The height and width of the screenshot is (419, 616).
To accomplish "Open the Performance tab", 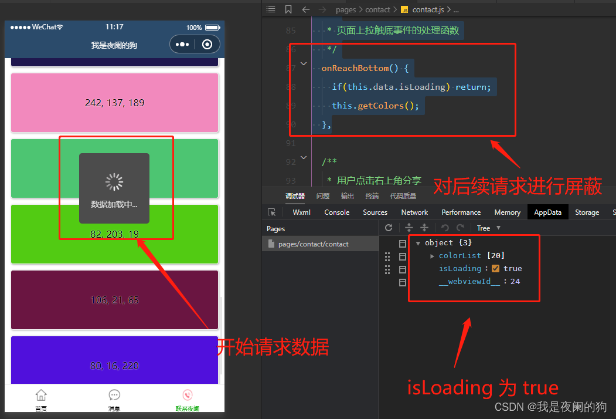I will click(461, 212).
